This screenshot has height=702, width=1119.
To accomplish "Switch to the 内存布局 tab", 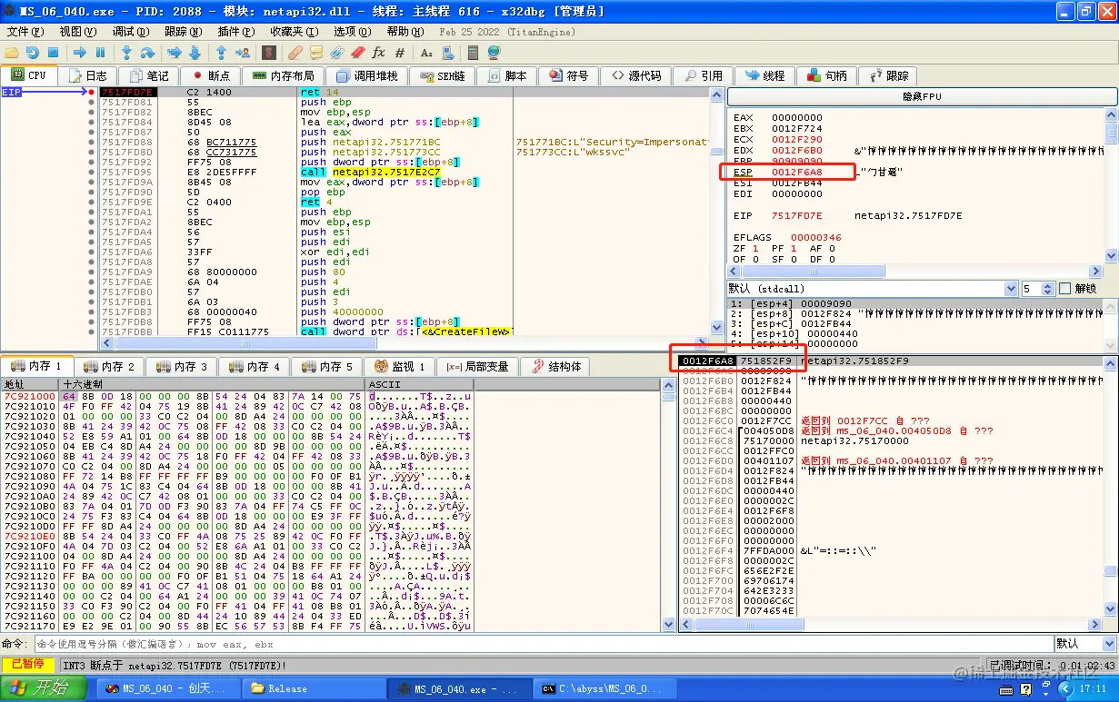I will (284, 75).
